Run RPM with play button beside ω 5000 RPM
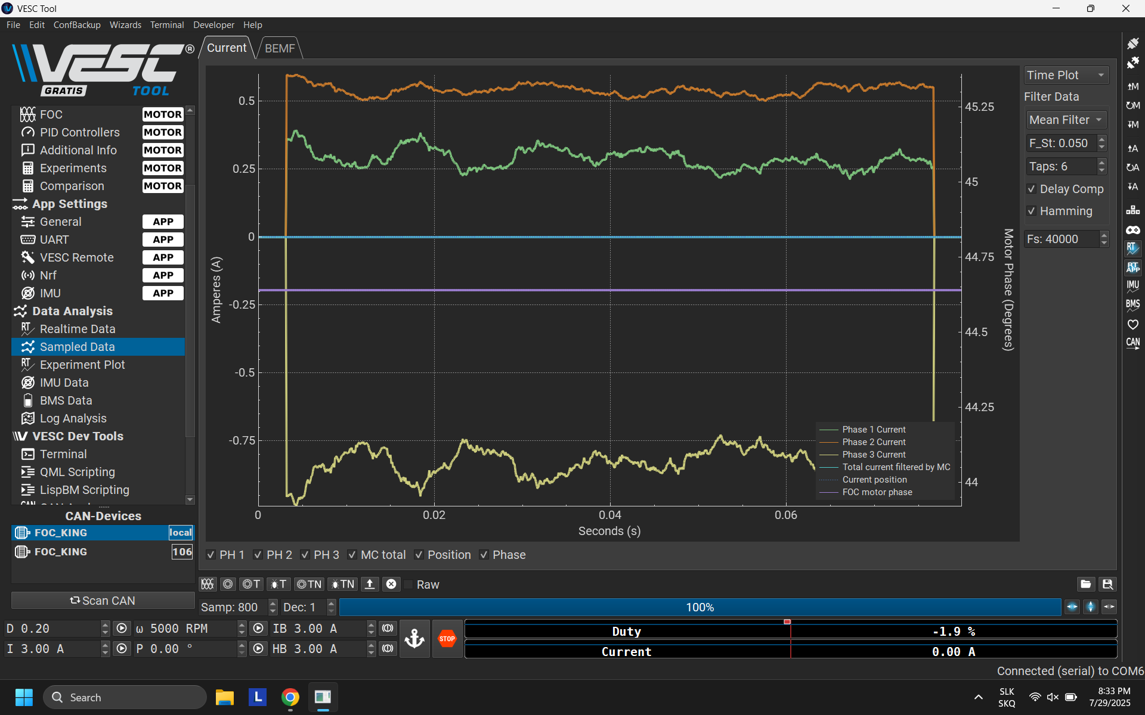This screenshot has width=1145, height=715. tap(258, 629)
